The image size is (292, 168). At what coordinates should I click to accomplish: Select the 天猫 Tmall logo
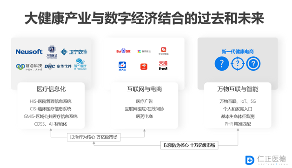point(163,66)
